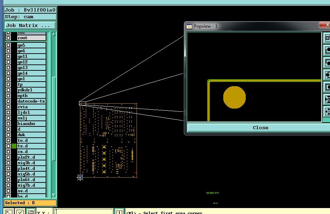Select the dwk layer name

coord(31,135)
